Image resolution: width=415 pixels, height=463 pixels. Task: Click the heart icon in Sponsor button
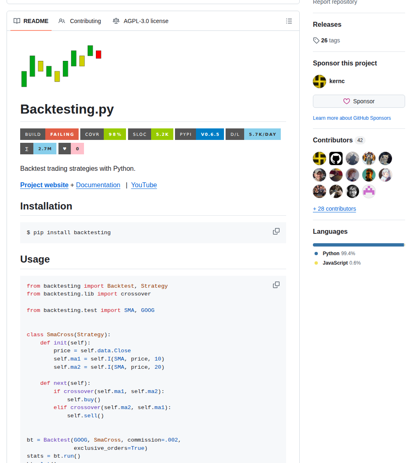click(347, 101)
